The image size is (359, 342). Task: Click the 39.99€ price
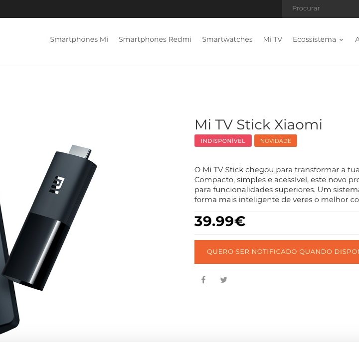[220, 222]
